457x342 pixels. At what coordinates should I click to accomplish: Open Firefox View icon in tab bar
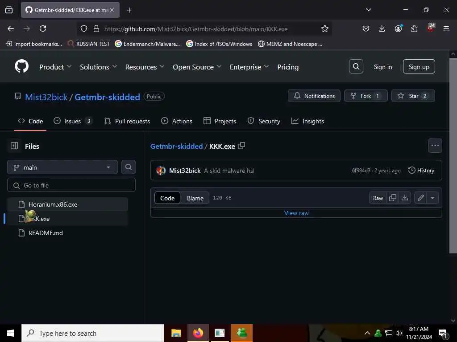click(9, 10)
